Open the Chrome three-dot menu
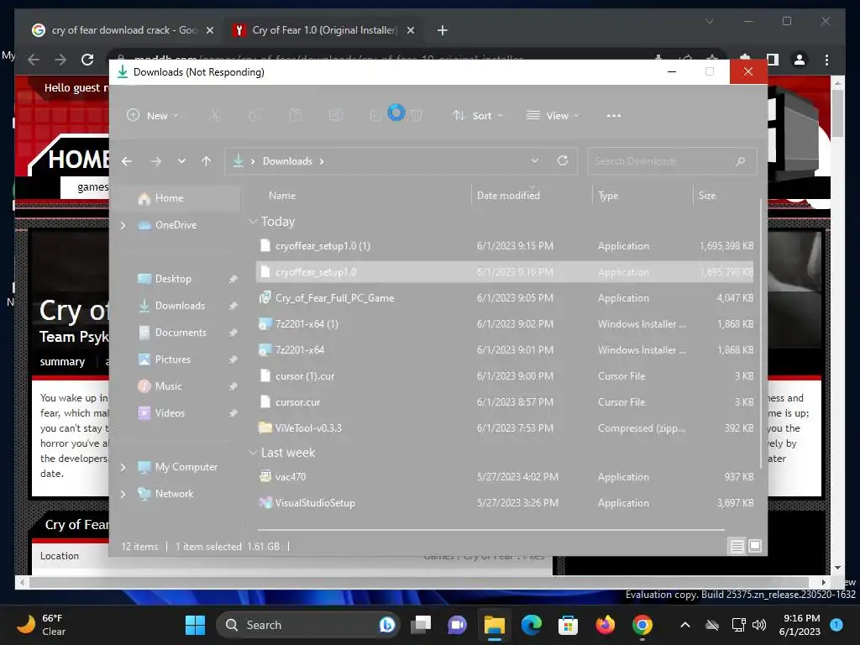Viewport: 860px width, 645px height. 826,60
